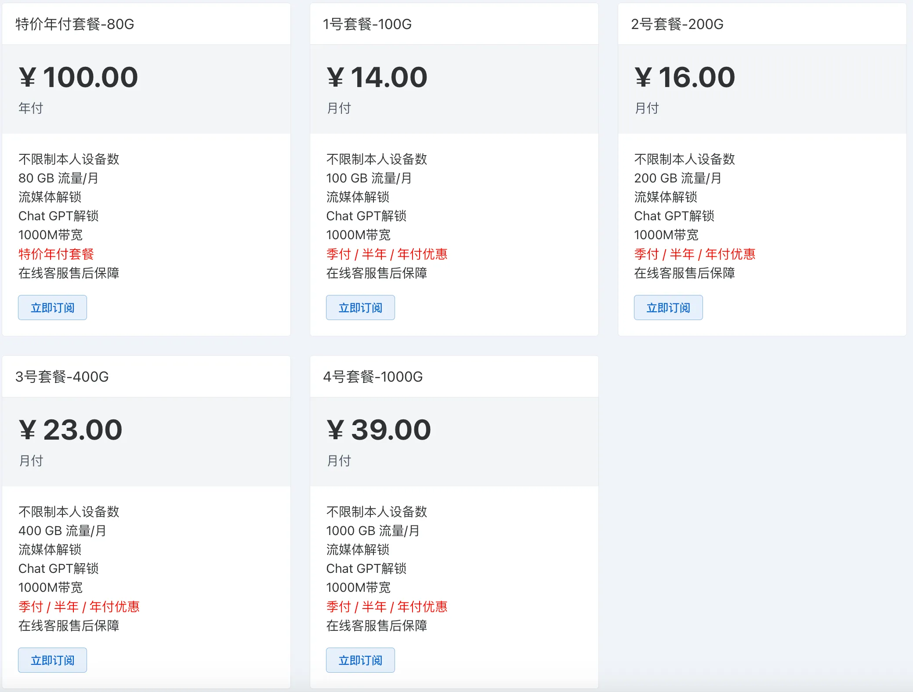Click 立即订阅 under 1号套餐-100G
Screen dimensions: 913x692
pyautogui.click(x=360, y=308)
